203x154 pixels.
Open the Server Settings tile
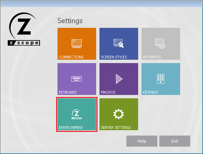coord(119,114)
